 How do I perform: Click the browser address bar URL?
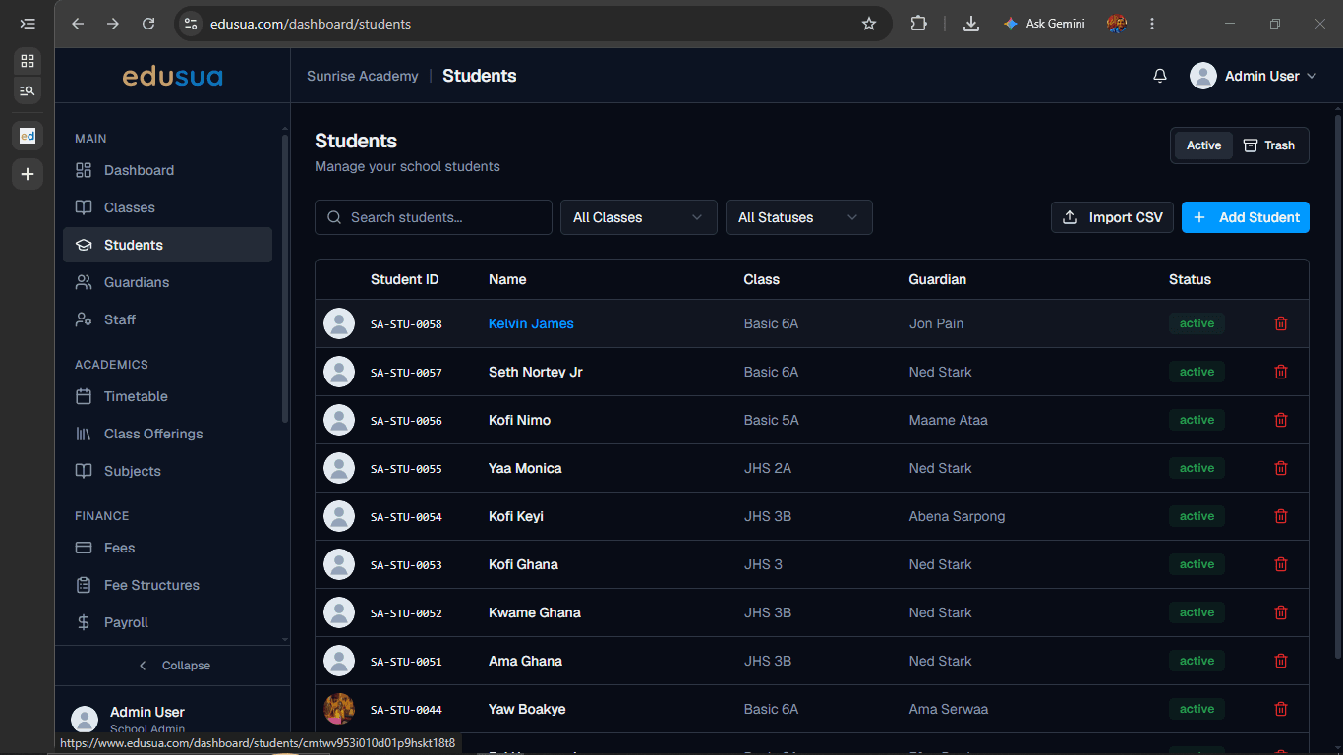pos(311,24)
